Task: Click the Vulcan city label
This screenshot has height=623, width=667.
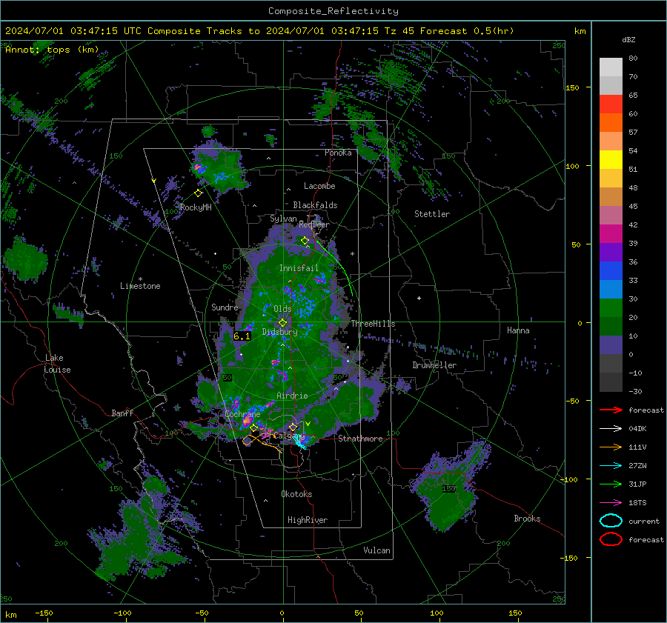Action: 377,550
